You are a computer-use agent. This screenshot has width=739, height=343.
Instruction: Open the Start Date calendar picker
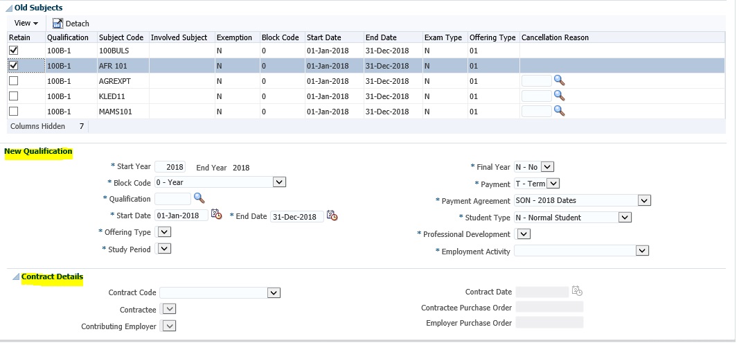pyautogui.click(x=217, y=216)
